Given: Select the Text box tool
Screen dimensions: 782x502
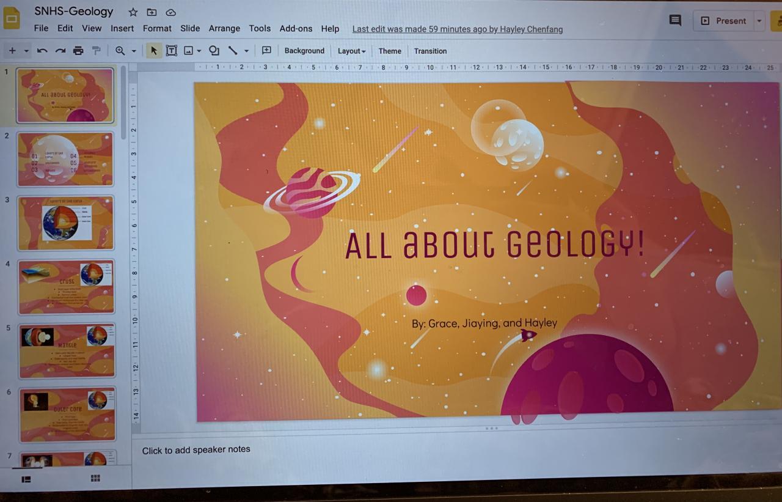Looking at the screenshot, I should [x=172, y=51].
